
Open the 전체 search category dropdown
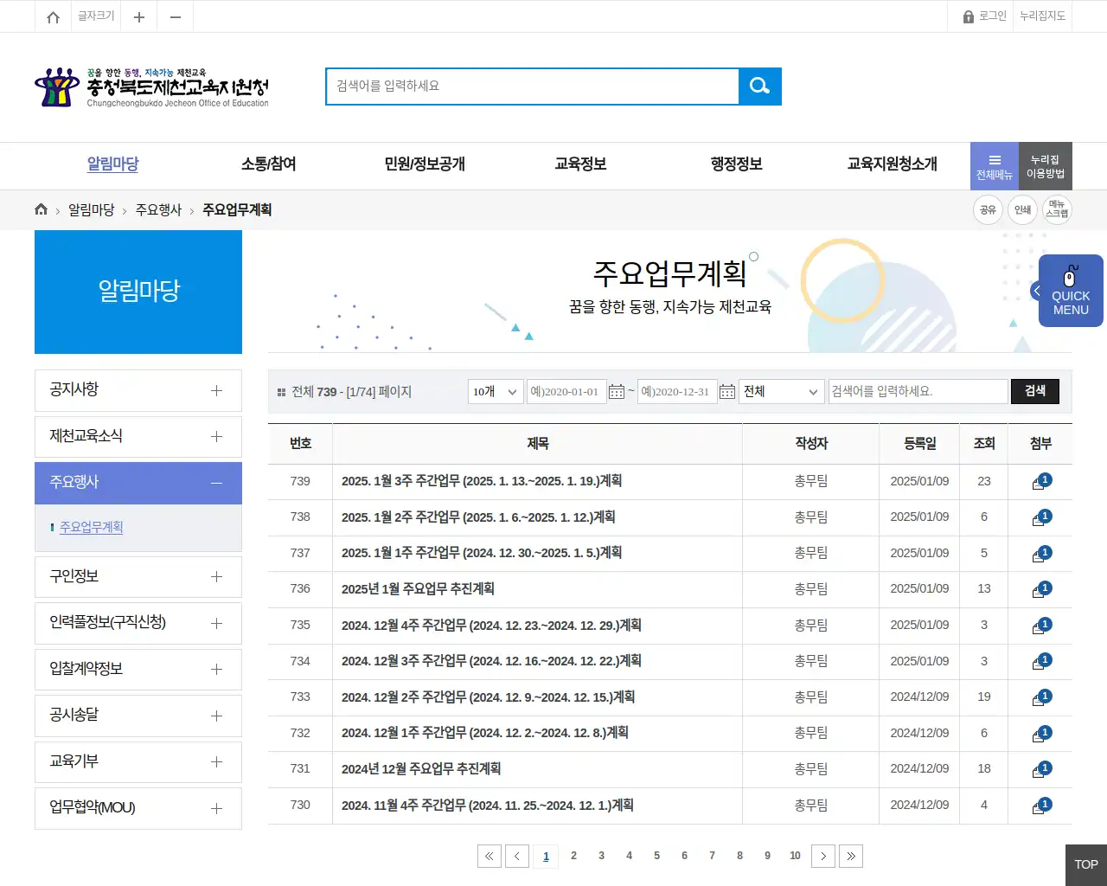[782, 392]
